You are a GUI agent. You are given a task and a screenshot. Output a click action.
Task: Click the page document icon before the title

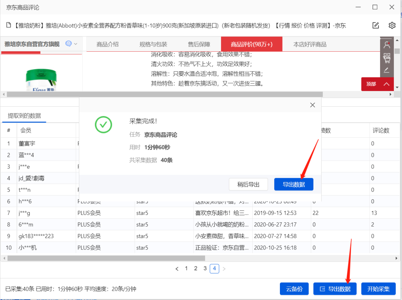coord(9,25)
